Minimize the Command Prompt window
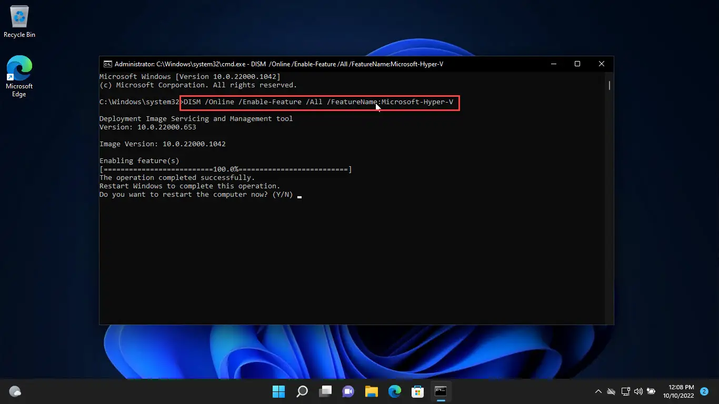The height and width of the screenshot is (404, 719). click(553, 64)
